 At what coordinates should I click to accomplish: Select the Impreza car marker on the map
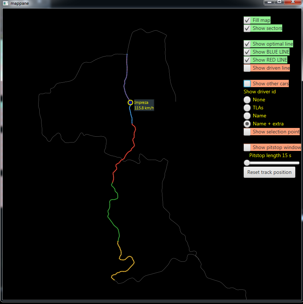point(130,102)
